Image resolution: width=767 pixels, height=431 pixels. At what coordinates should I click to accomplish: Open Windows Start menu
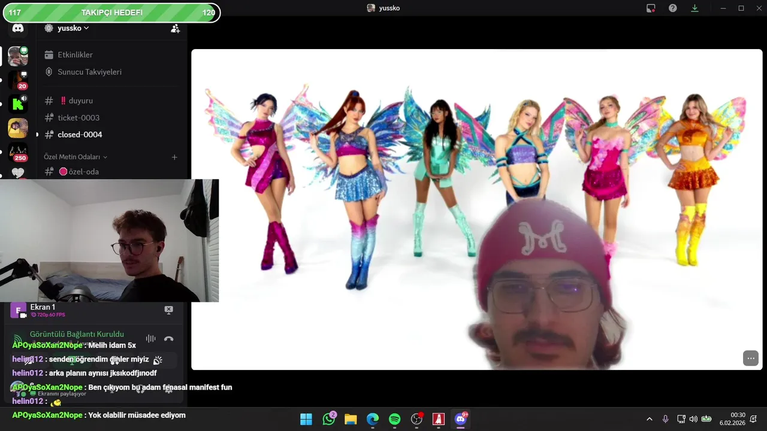point(306,419)
